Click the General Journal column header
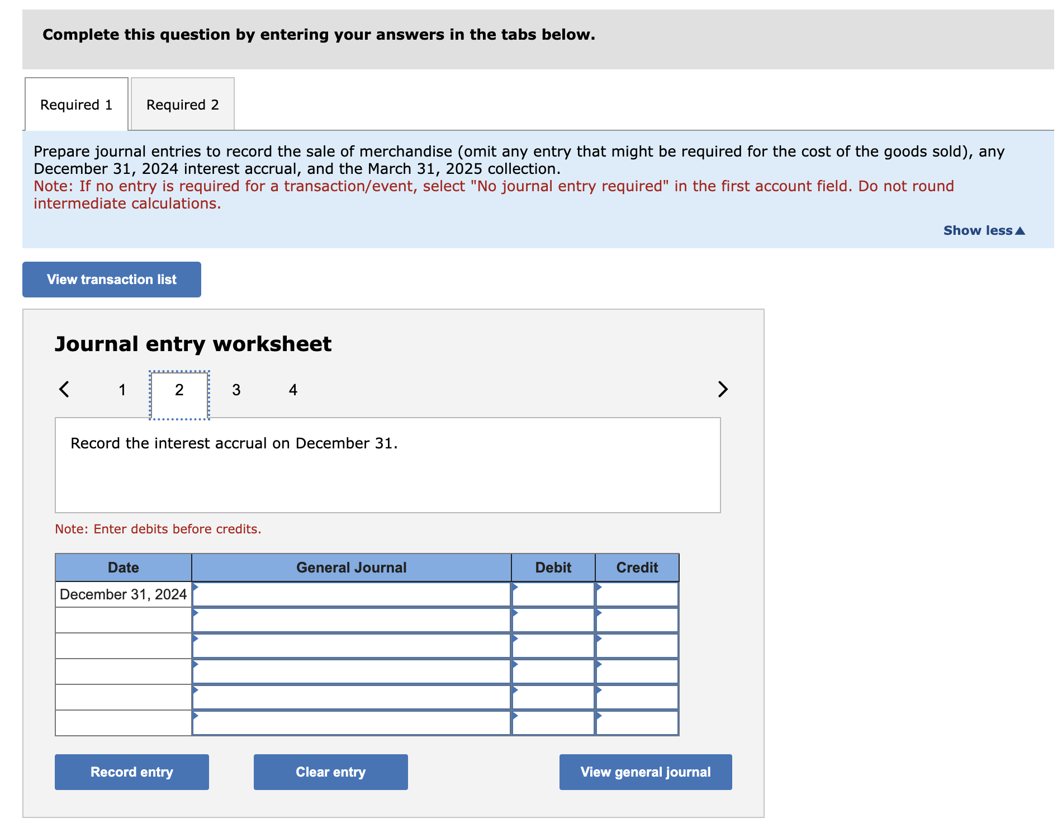The width and height of the screenshot is (1062, 823). point(352,567)
